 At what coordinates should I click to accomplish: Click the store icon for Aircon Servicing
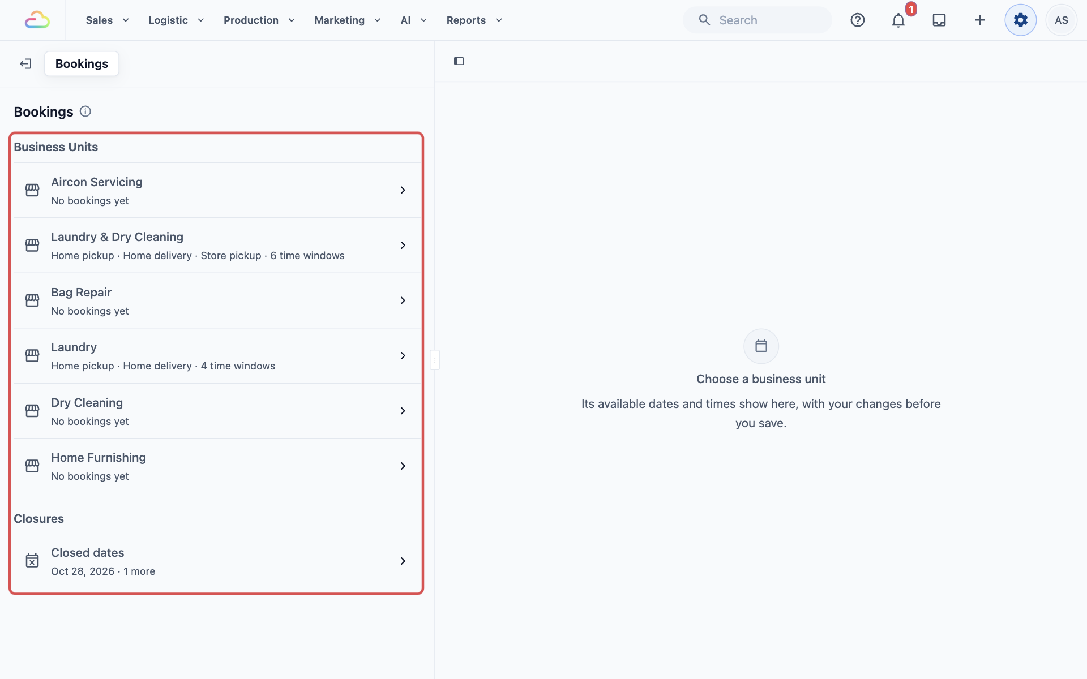tap(32, 190)
